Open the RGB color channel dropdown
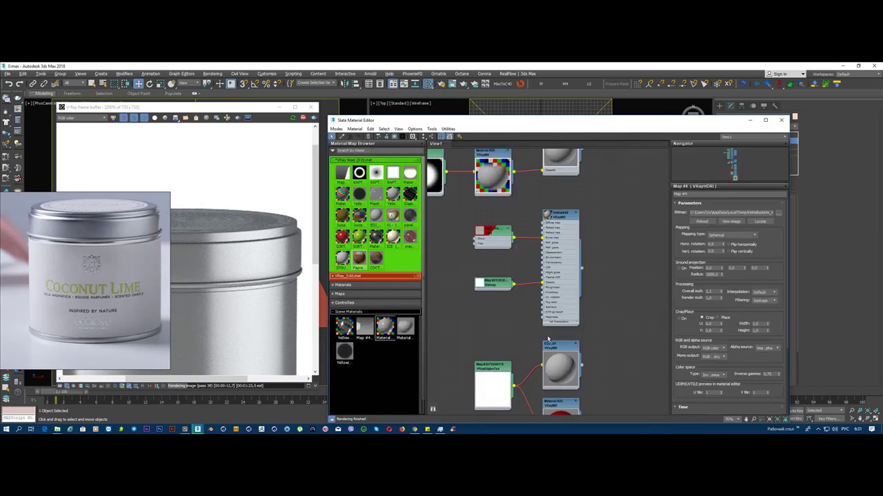Image resolution: width=883 pixels, height=496 pixels. point(81,118)
